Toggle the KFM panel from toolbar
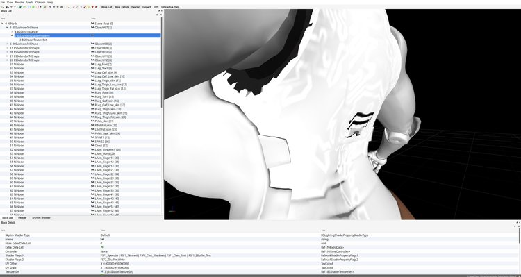 [x=156, y=7]
